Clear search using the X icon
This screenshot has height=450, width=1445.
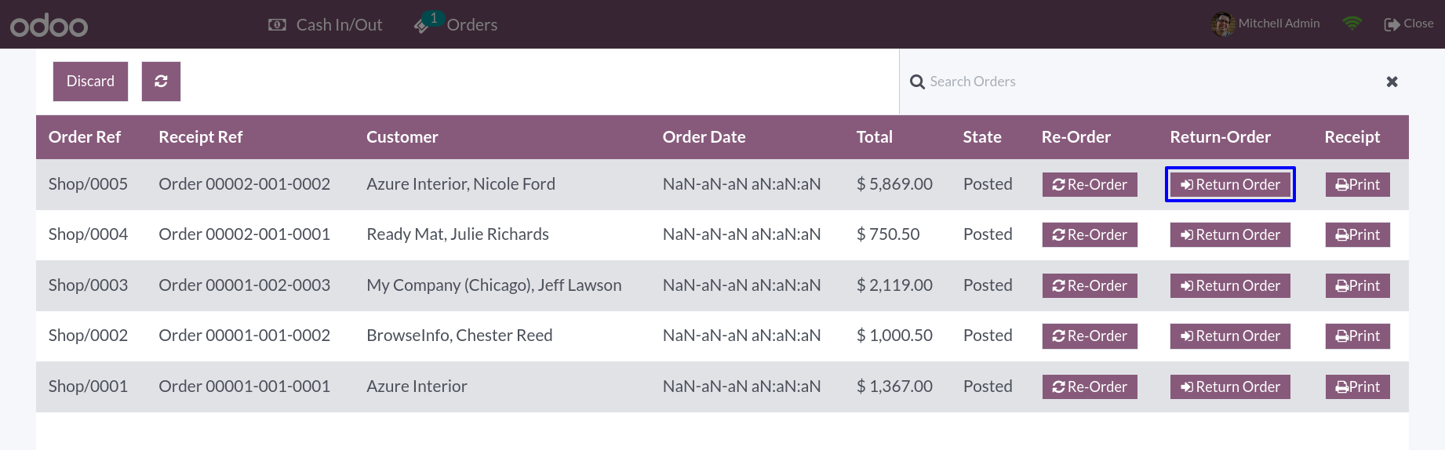(x=1392, y=82)
